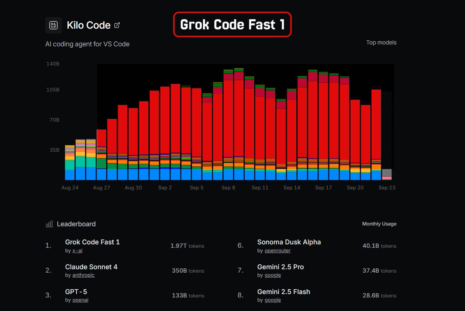Click the blue segment of the Aug 24 bar

(70, 175)
